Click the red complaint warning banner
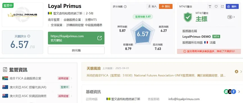Screen dimensions: 243x103 pyautogui.click(x=209, y=51)
